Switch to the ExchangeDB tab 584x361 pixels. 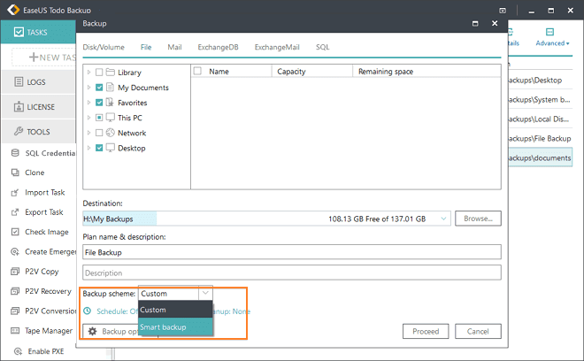(218, 47)
